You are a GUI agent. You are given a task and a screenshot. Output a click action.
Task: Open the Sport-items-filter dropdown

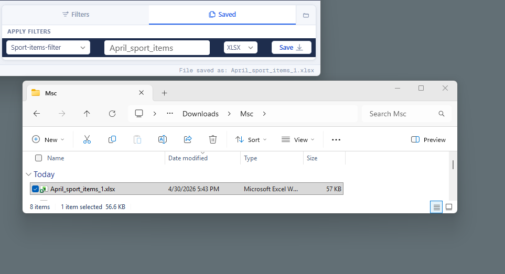[x=48, y=48]
